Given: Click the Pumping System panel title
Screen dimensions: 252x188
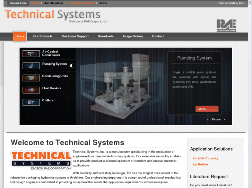Looking at the screenshot, I should point(194,58).
